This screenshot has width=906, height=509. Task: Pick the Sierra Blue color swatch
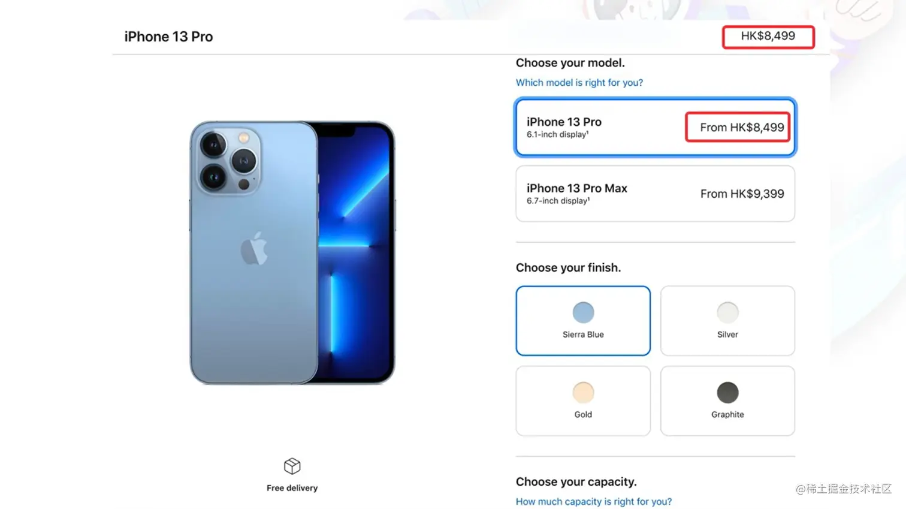pyautogui.click(x=583, y=312)
